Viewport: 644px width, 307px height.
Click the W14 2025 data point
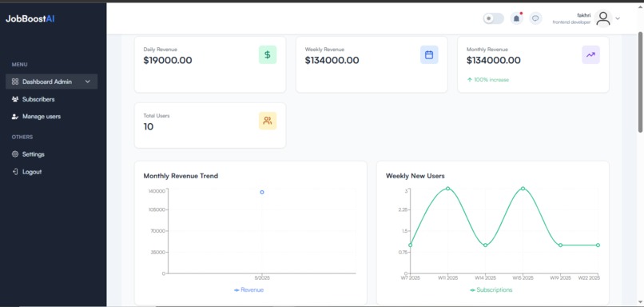pos(486,245)
